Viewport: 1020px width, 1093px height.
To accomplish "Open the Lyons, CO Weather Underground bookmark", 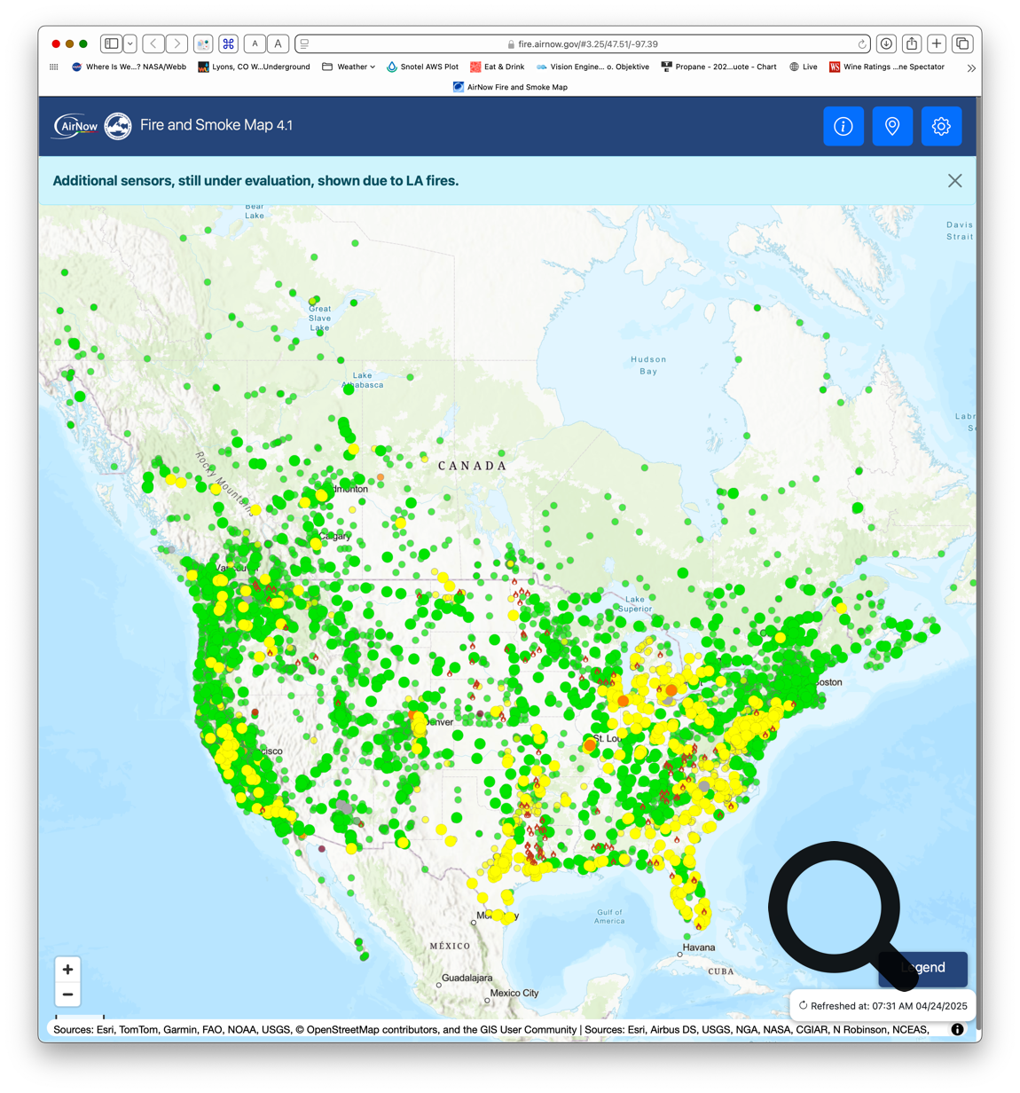I will coord(254,67).
